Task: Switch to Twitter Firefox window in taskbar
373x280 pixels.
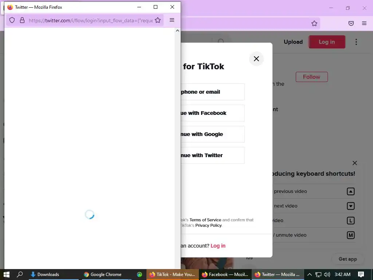Action: point(278,275)
